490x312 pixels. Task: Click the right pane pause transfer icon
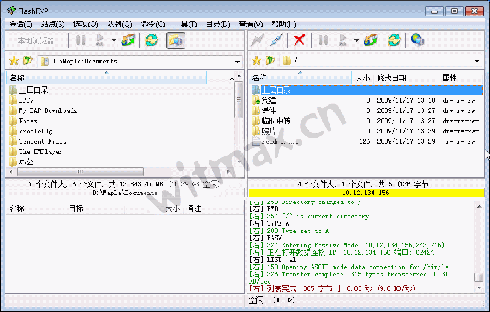pos(323,40)
